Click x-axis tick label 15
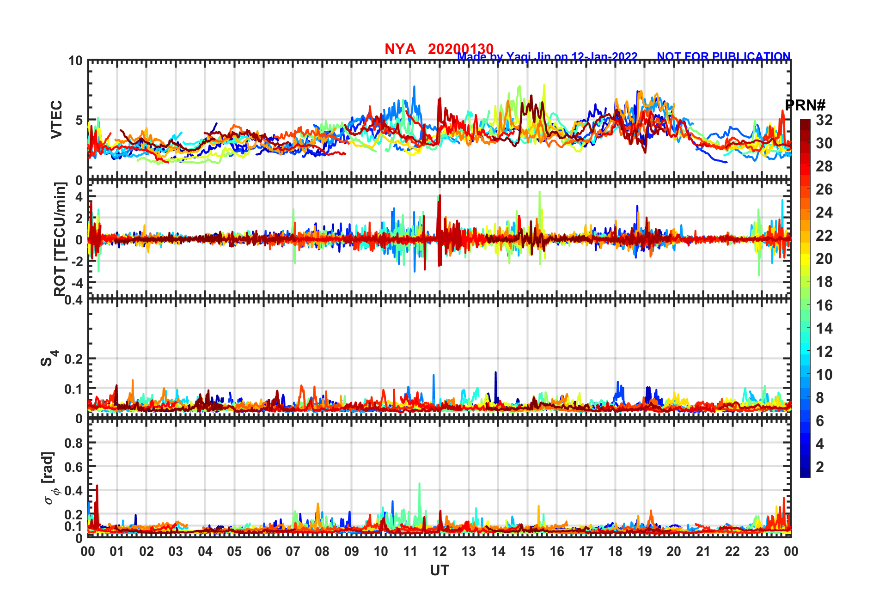 coord(527,551)
